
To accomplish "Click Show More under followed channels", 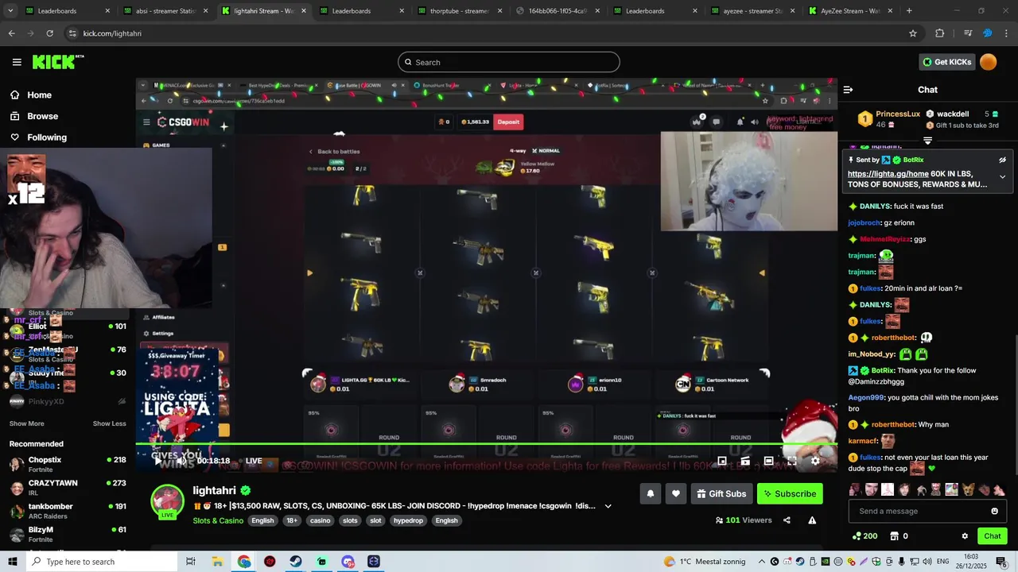I will click(27, 423).
